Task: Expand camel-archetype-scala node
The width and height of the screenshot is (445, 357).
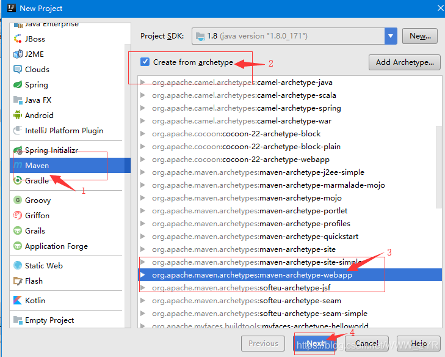Action: [x=143, y=95]
